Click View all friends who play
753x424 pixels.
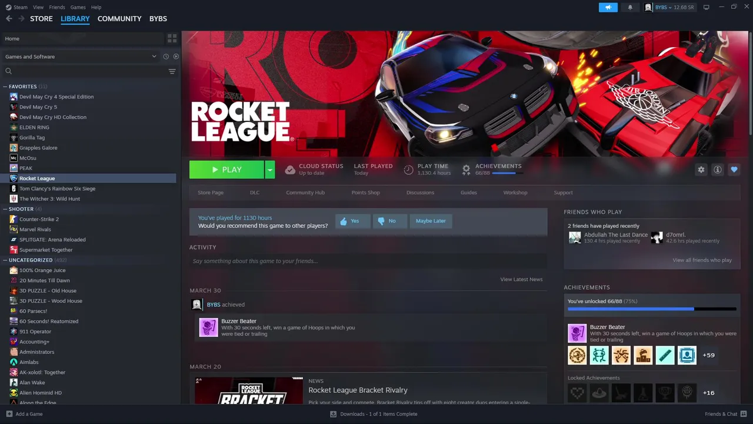[x=702, y=260]
